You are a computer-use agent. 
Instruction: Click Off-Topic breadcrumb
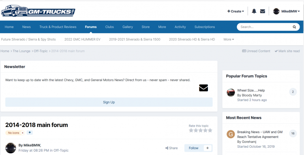[41, 51]
